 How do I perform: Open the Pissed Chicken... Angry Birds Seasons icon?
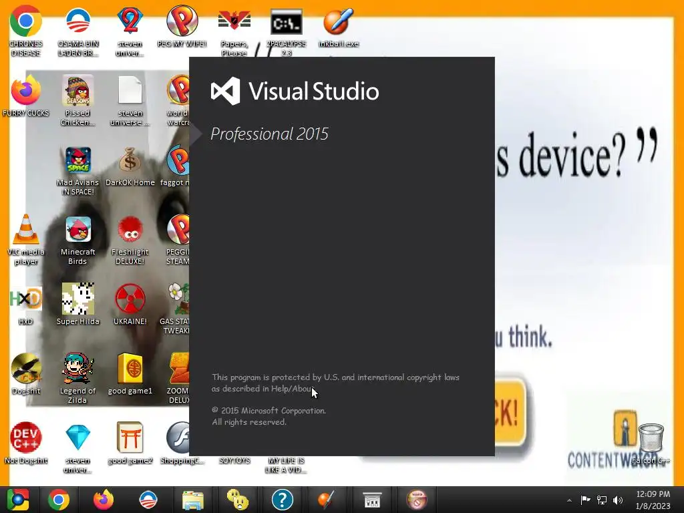77,100
